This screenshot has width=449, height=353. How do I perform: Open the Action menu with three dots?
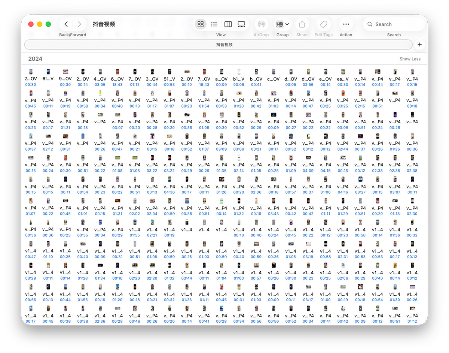pos(345,24)
